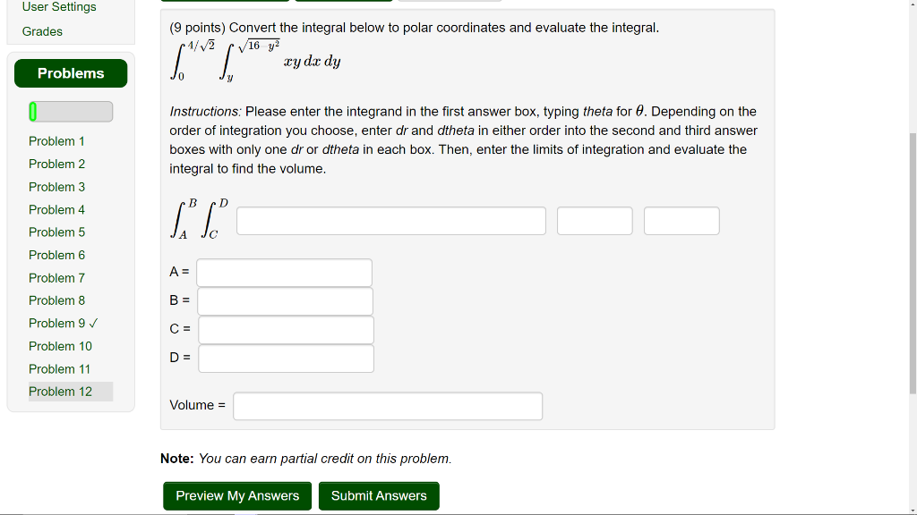This screenshot has width=917, height=515.
Task: Click the checkmark next to Problem 9
Action: [x=94, y=323]
